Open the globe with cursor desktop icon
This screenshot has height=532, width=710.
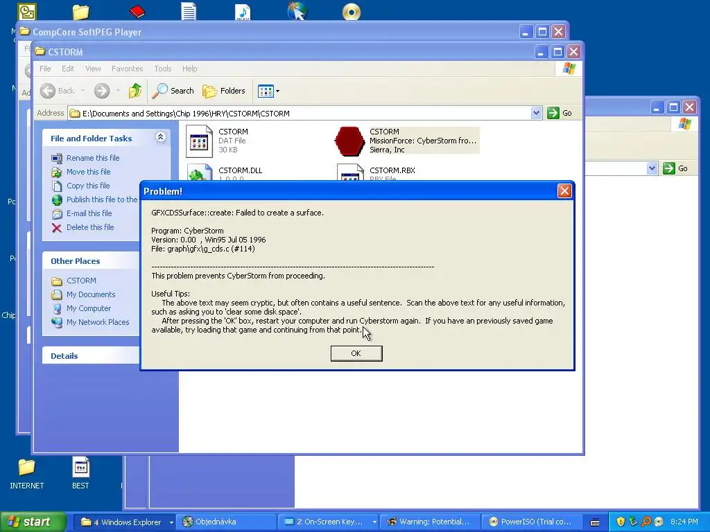click(x=297, y=11)
